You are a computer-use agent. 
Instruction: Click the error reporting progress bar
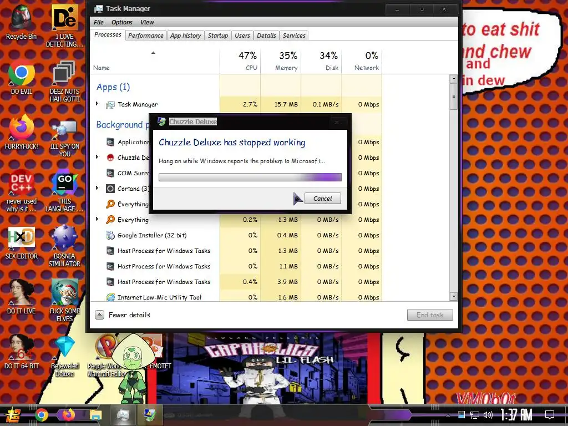[250, 177]
